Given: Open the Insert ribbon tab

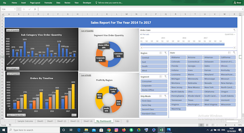Looking at the screenshot, I should click(23, 3).
